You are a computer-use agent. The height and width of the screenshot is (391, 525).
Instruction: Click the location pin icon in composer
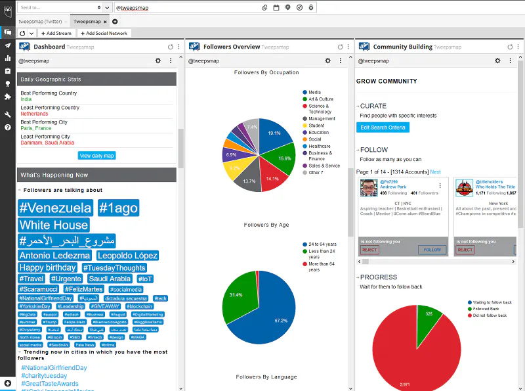[287, 7]
